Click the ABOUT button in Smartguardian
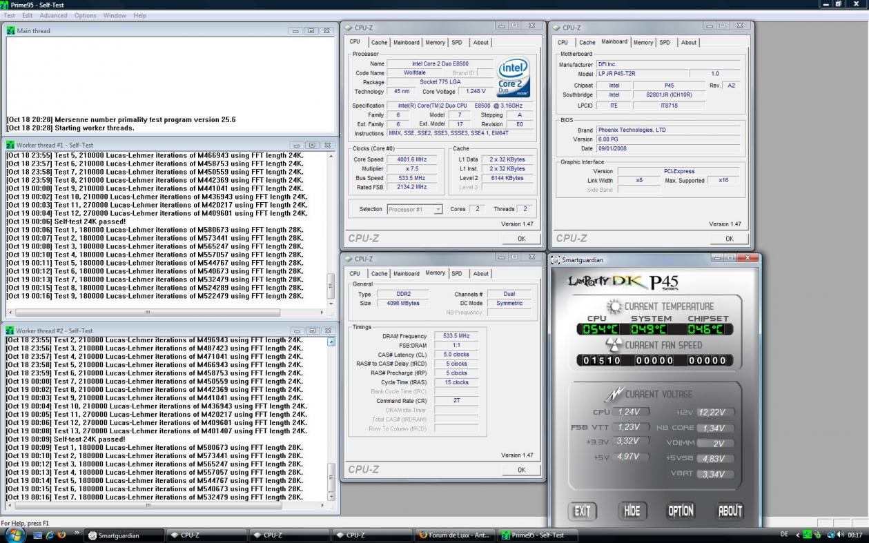 tap(730, 511)
